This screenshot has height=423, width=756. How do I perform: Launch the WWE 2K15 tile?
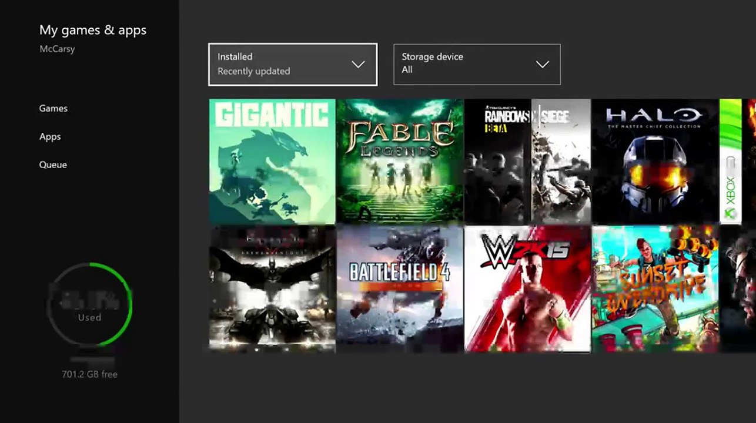point(527,289)
